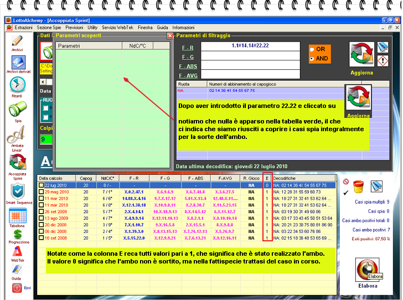Open the Informazioni menu
The height and width of the screenshot is (300, 403).
(x=183, y=28)
